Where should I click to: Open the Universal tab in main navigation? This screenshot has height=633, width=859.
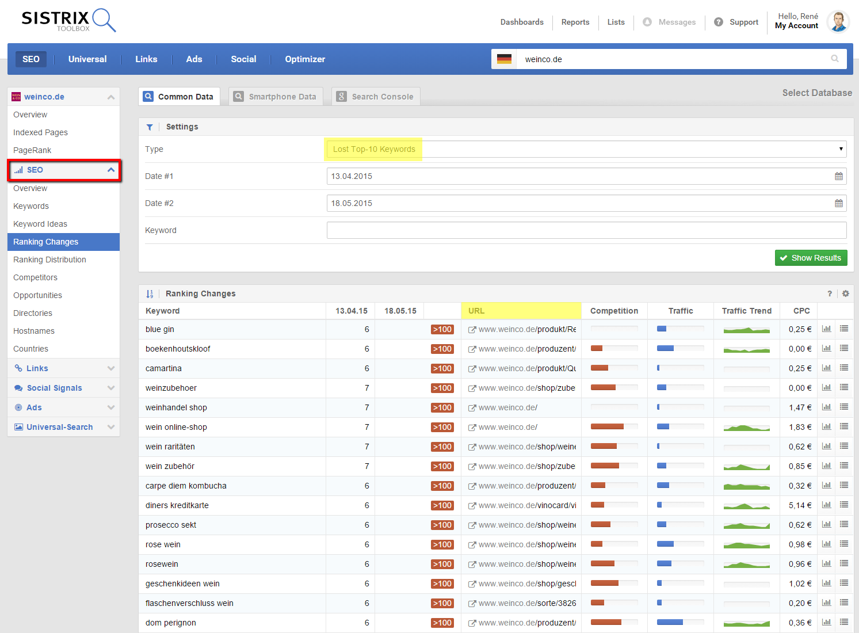pyautogui.click(x=87, y=59)
